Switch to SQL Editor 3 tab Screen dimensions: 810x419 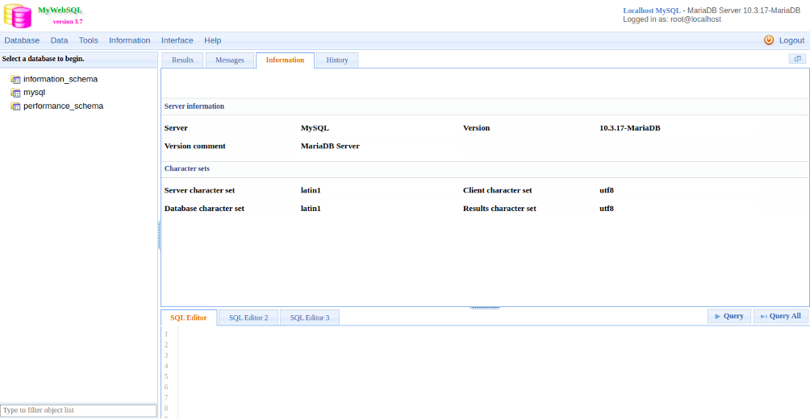[310, 317]
